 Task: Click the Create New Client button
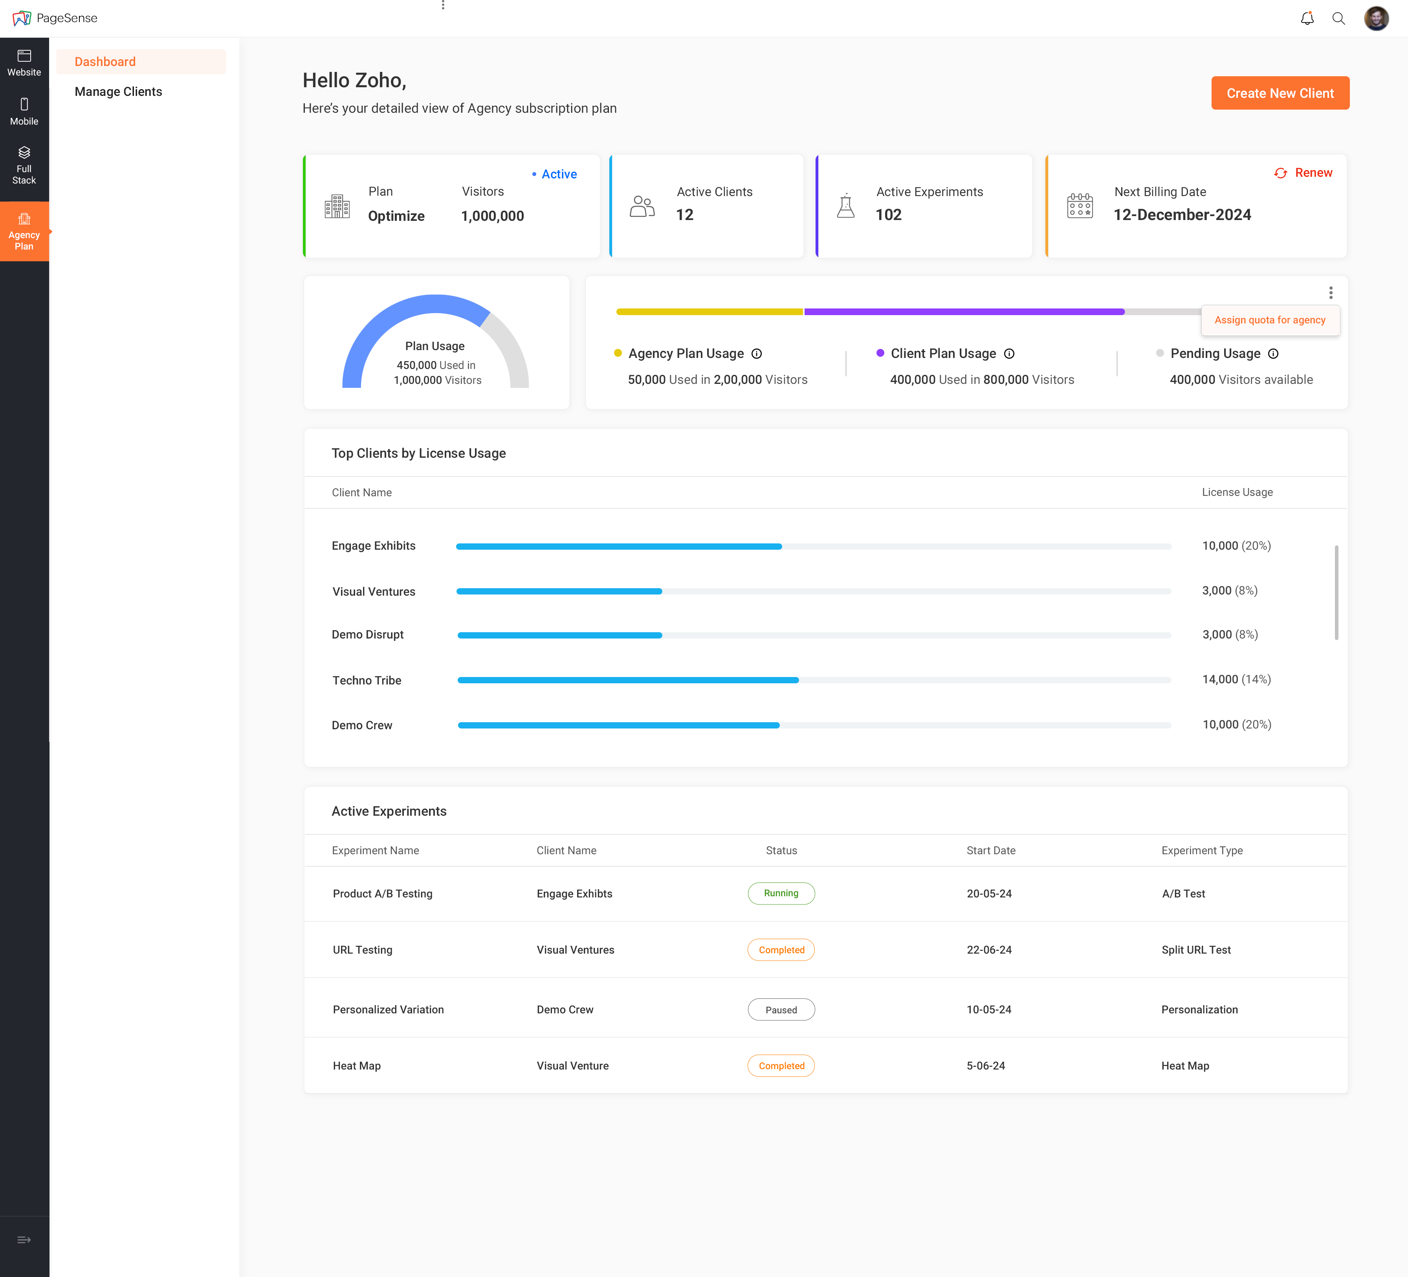(1280, 93)
